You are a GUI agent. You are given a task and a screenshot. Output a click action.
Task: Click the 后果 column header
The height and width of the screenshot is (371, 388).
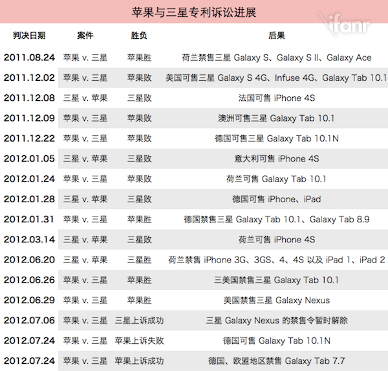click(276, 35)
